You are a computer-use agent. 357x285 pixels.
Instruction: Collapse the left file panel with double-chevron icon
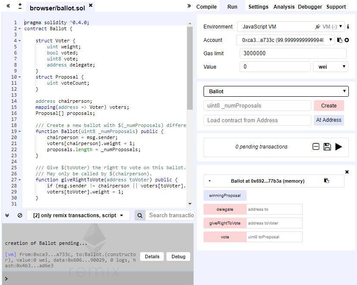(8, 6)
